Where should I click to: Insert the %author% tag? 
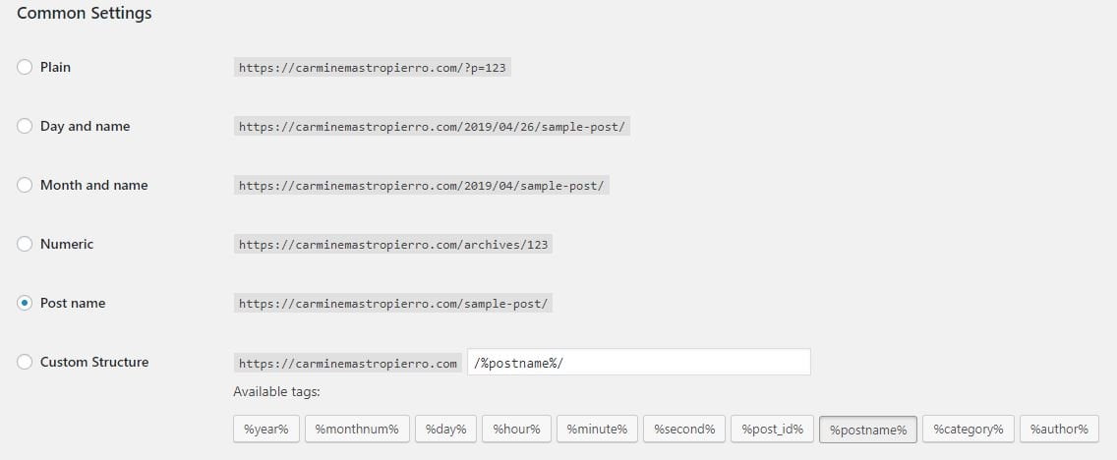coord(1059,430)
